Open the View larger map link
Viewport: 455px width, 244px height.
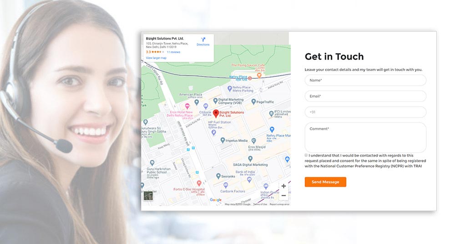coord(156,58)
